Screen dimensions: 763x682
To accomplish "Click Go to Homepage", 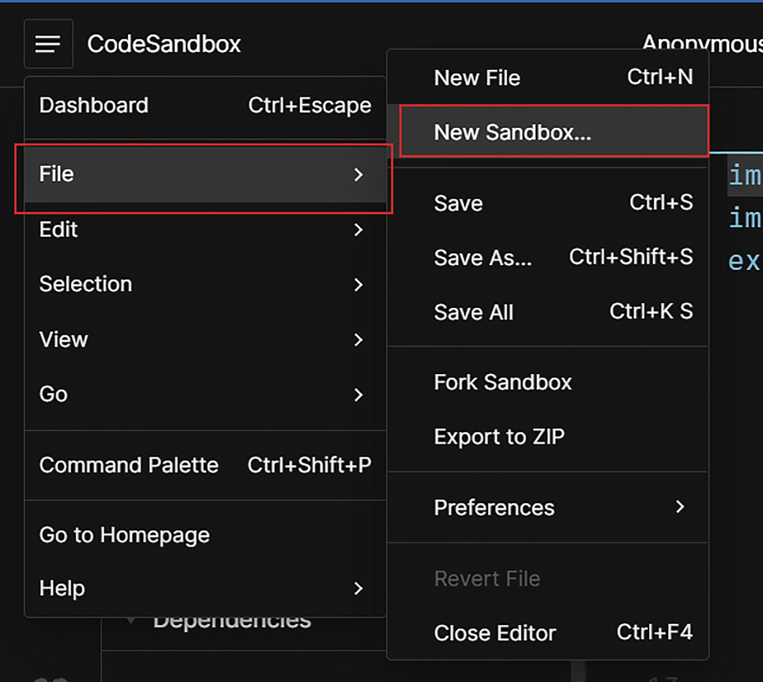I will [124, 535].
